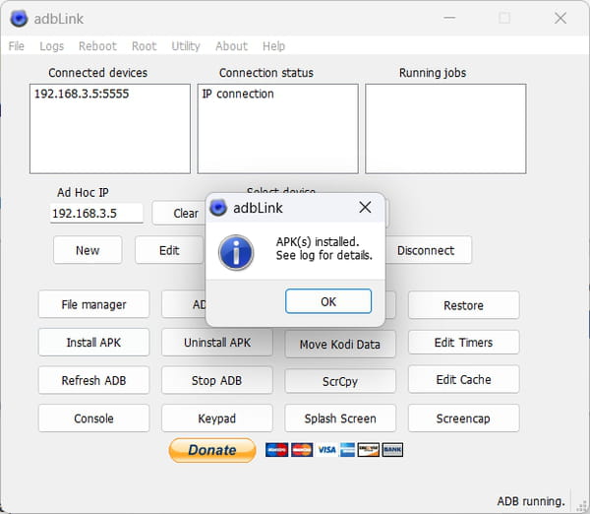Open the Reboot menu
The height and width of the screenshot is (514, 590).
click(97, 46)
